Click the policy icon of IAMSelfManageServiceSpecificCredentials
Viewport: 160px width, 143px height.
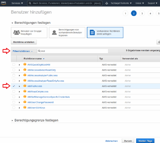click(25, 97)
